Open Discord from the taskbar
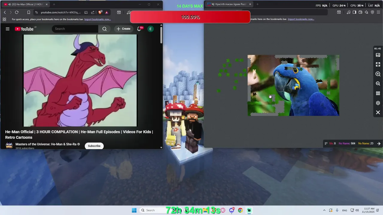Image resolution: width=383 pixels, height=215 pixels. tap(232, 210)
